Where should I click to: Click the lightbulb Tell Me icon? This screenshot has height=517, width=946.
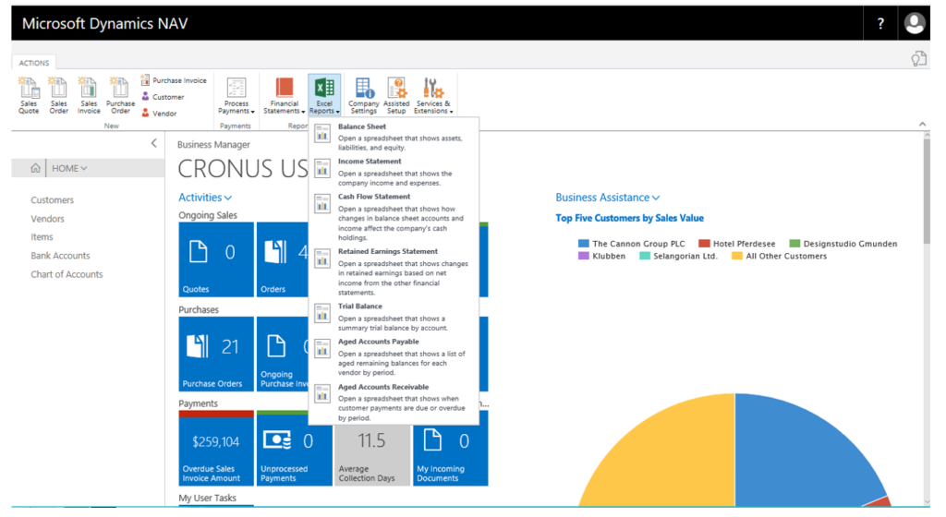click(x=918, y=59)
